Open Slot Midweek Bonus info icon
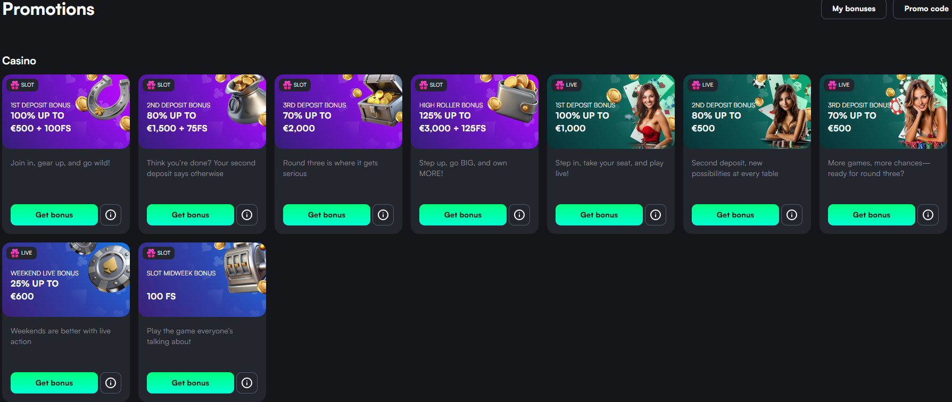The height and width of the screenshot is (402, 952). 247,383
